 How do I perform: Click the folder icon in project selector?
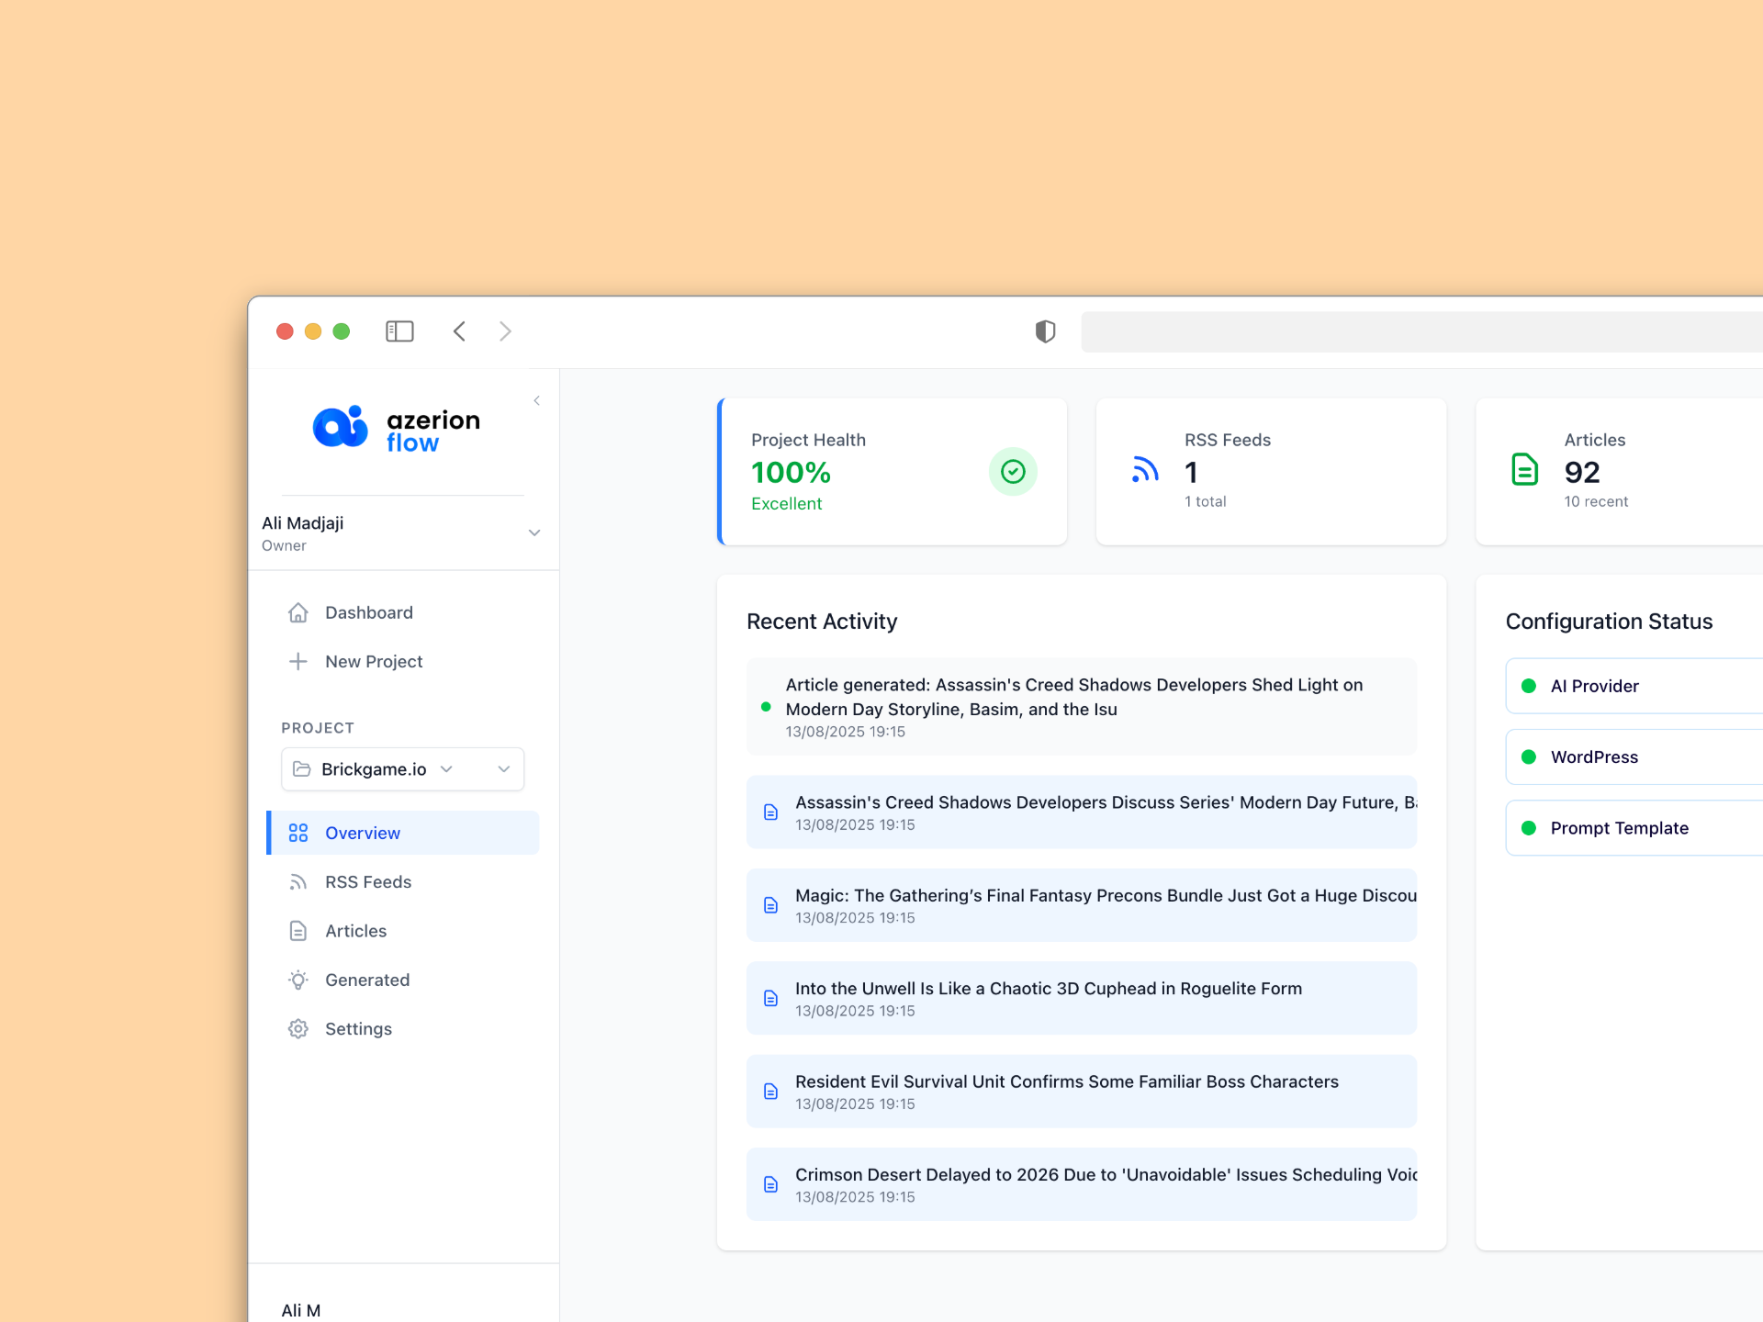click(x=301, y=769)
